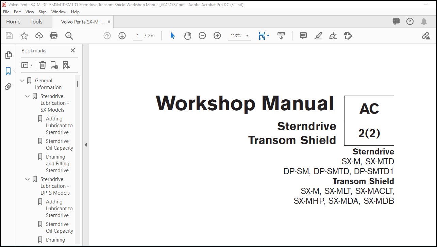The image size is (437, 247).
Task: Click the bookmarks panel scrollbar thumb
Action: click(x=78, y=84)
